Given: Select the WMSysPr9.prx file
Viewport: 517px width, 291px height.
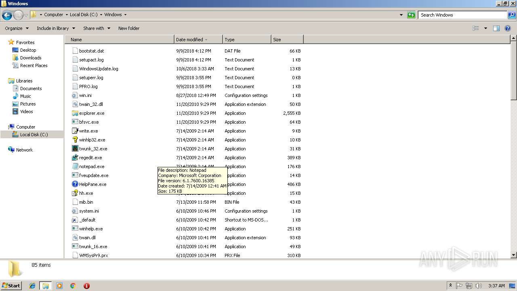Looking at the screenshot, I should click(x=93, y=255).
